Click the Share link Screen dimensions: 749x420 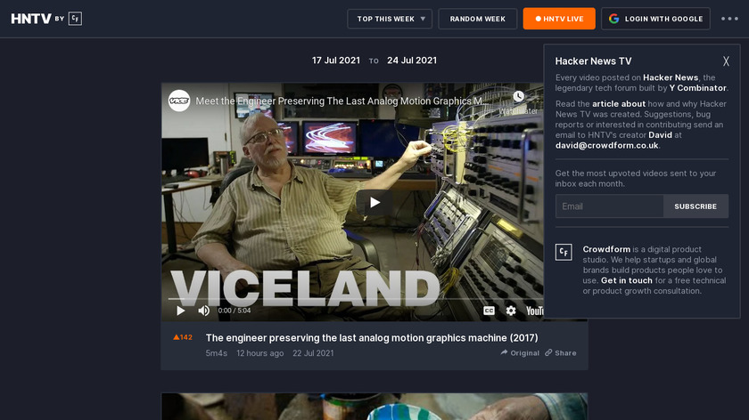pyautogui.click(x=560, y=352)
